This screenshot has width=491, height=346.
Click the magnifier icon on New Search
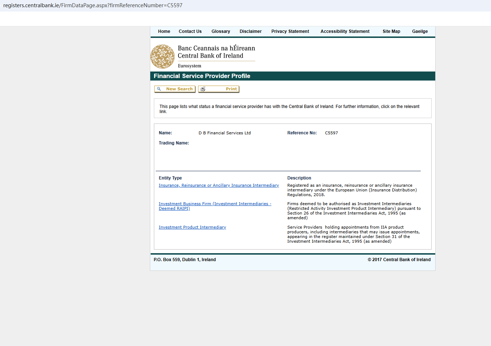[159, 89]
